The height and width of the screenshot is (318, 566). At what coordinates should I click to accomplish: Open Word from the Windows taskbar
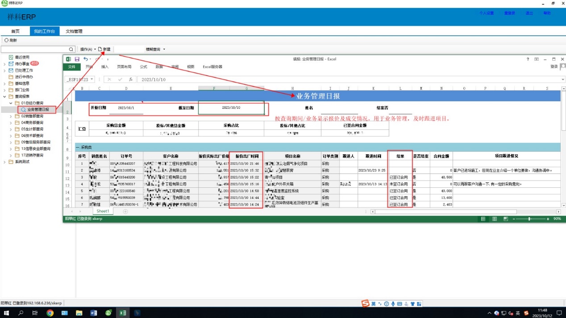[93, 313]
